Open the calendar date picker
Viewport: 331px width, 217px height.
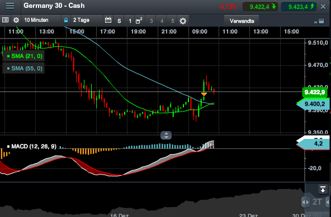point(108,20)
